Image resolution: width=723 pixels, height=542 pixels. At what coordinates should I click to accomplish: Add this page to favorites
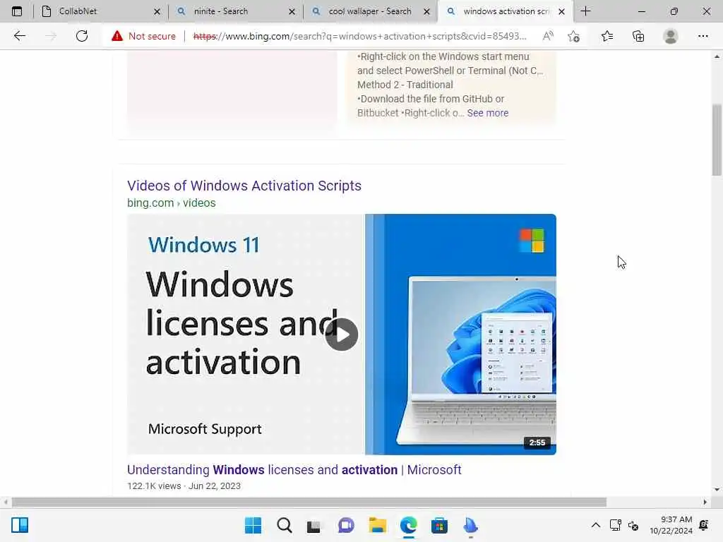click(573, 36)
